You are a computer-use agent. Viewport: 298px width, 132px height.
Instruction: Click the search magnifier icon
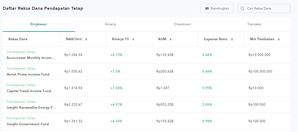point(242,8)
